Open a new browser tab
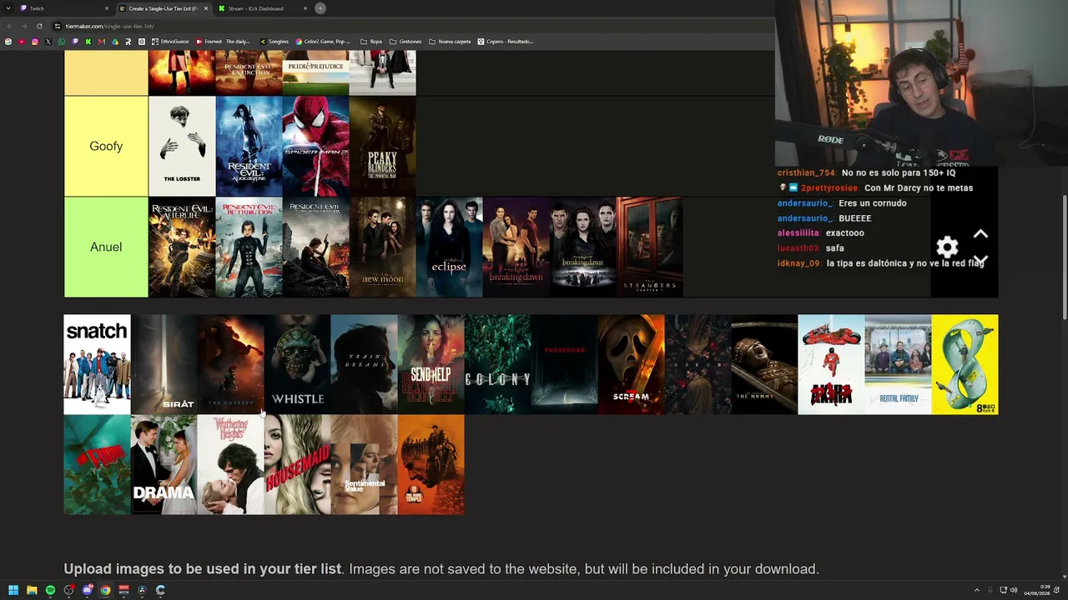This screenshot has height=600, width=1068. pos(320,8)
